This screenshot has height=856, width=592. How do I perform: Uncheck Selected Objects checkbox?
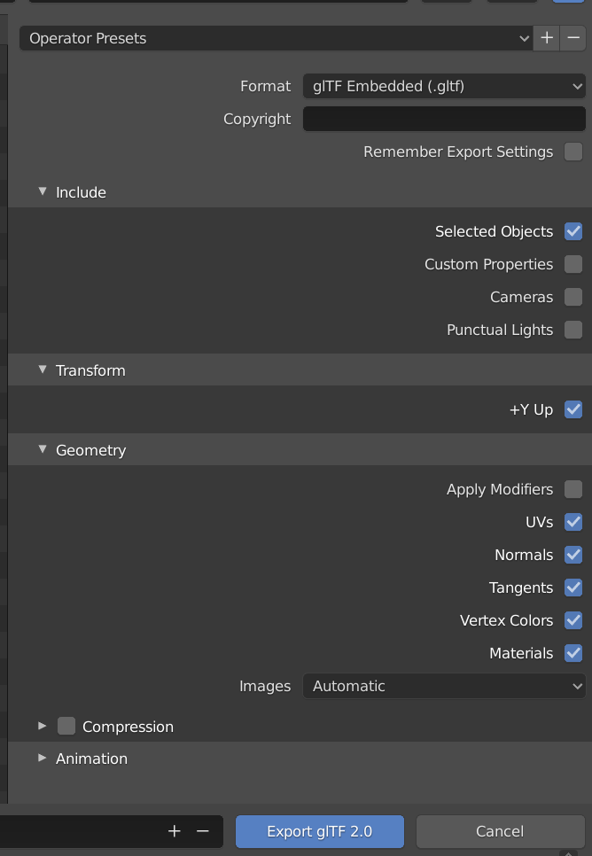pyautogui.click(x=573, y=231)
